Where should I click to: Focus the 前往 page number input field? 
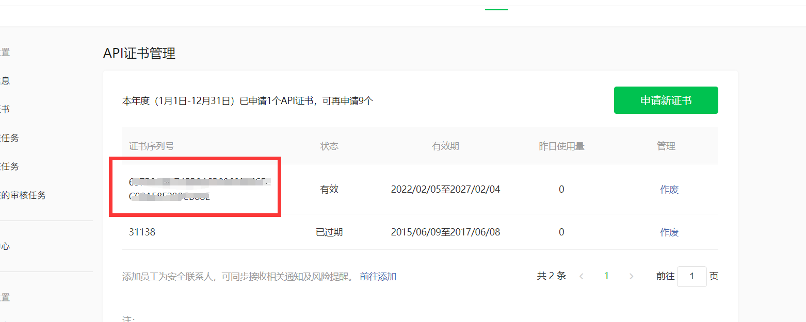coord(692,276)
